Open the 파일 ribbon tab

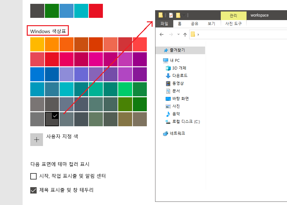[164, 24]
